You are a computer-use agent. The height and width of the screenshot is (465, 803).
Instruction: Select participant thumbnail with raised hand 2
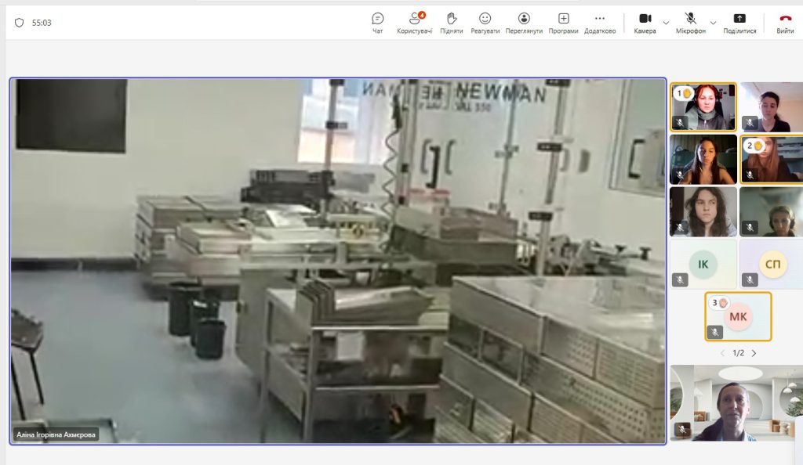tap(772, 160)
